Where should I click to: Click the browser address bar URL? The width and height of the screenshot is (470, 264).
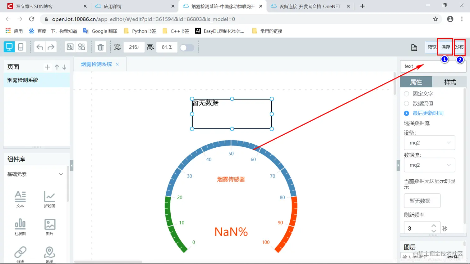pos(143,19)
